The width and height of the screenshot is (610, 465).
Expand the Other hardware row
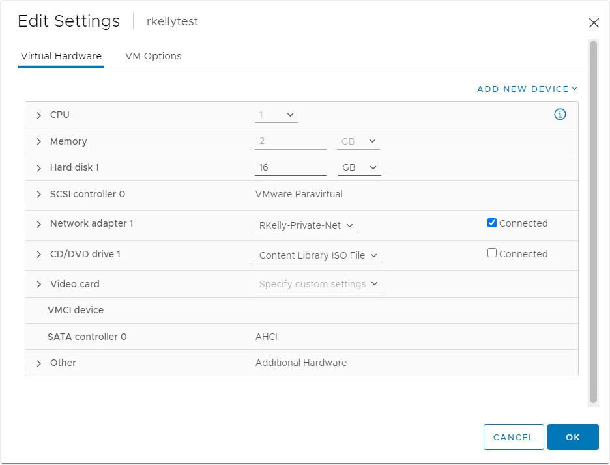(38, 363)
